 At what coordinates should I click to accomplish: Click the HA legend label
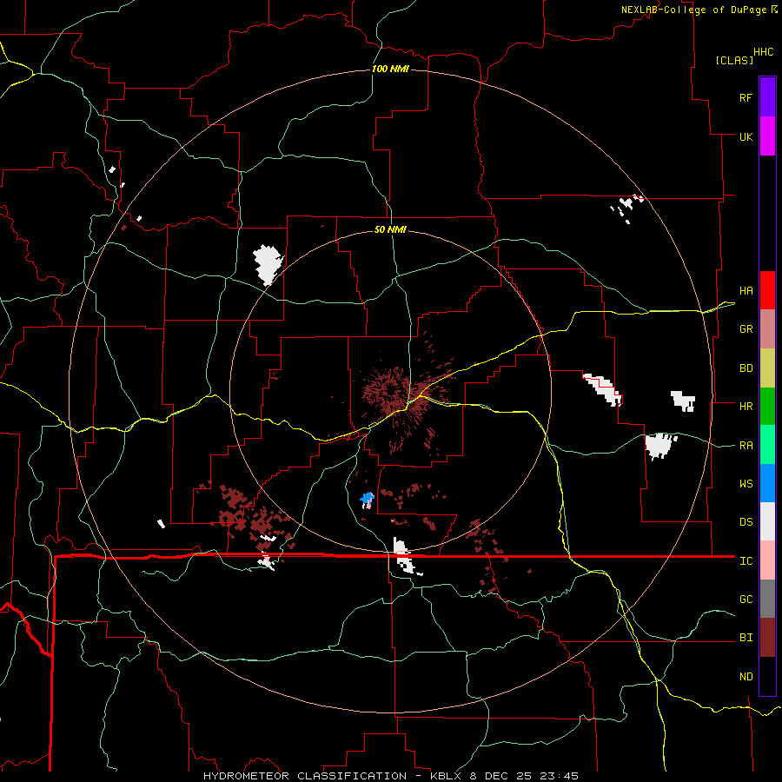coord(746,291)
